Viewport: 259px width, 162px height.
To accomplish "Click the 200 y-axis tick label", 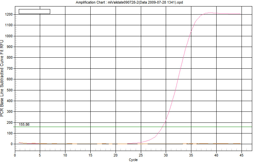I will coord(10,122).
